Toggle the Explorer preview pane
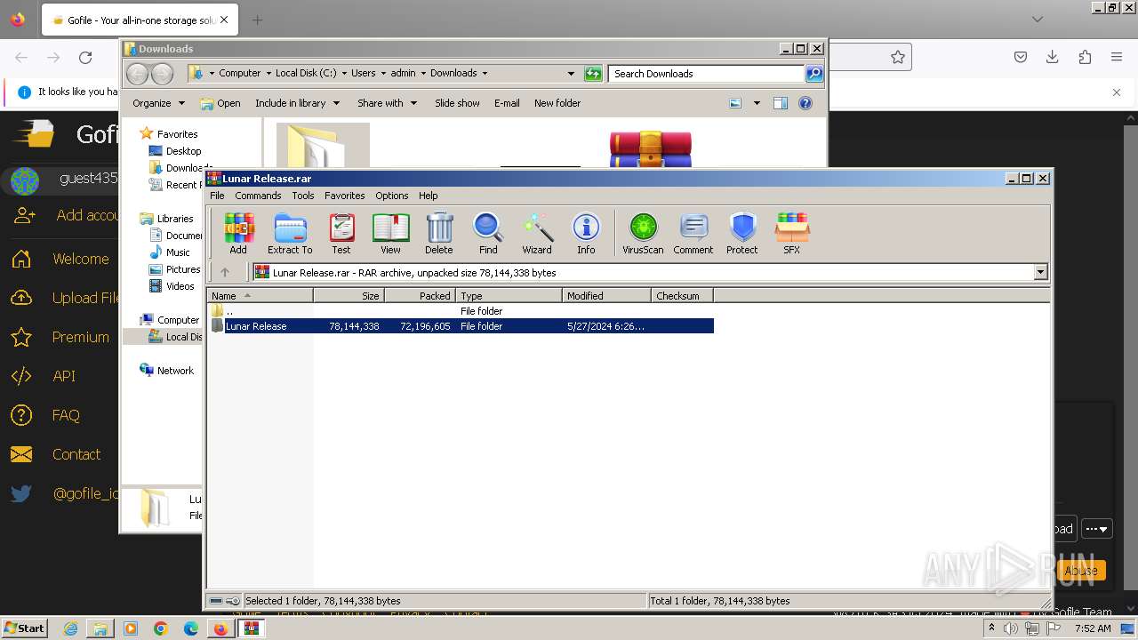1138x640 pixels. click(x=781, y=103)
